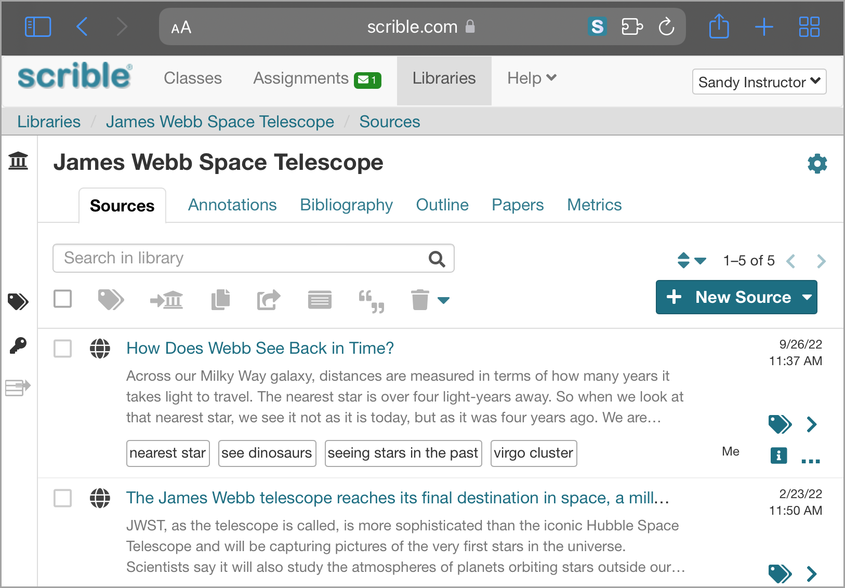
Task: Expand the New Source dropdown arrow
Action: tap(807, 297)
